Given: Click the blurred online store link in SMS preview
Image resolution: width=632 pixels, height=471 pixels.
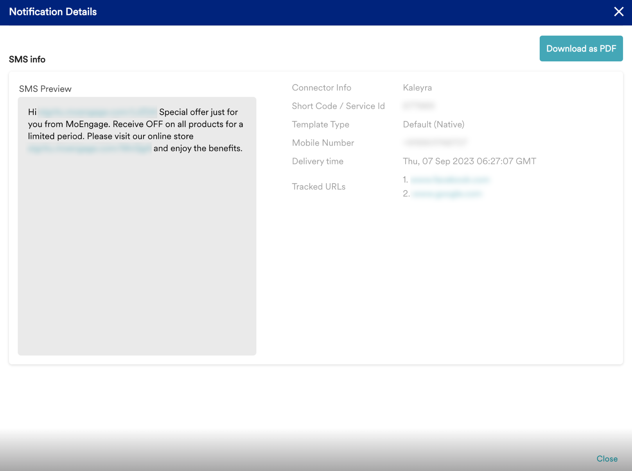Looking at the screenshot, I should coord(90,149).
